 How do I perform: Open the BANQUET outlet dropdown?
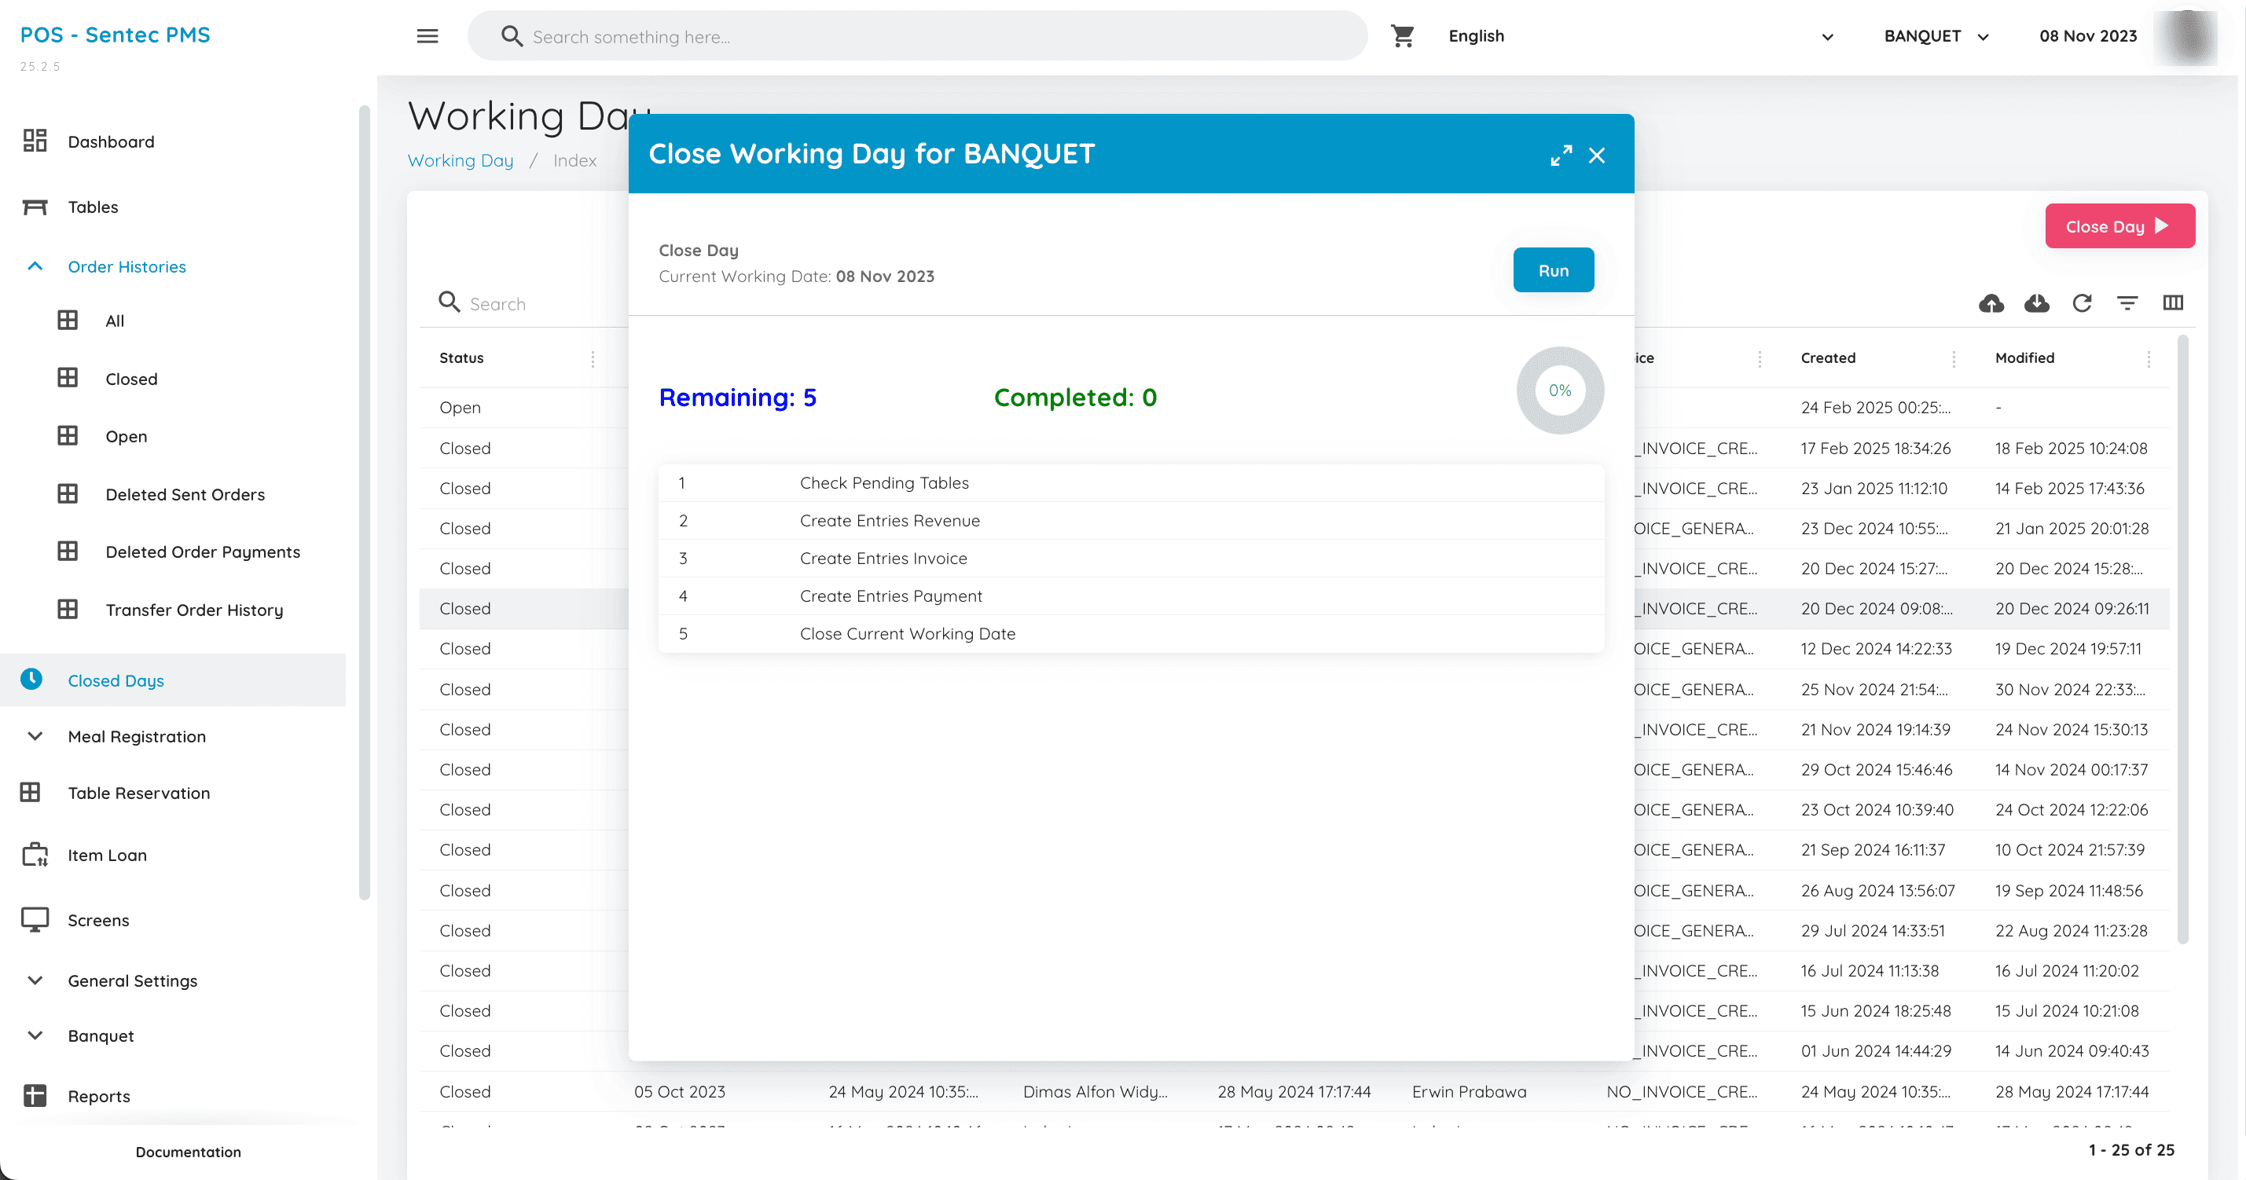1936,35
